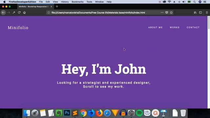Open the volume control in menu bar
Screen dimensions: 210x118
(184, 2)
